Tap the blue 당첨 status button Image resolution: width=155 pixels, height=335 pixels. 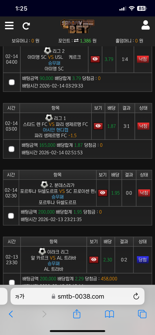click(x=143, y=260)
